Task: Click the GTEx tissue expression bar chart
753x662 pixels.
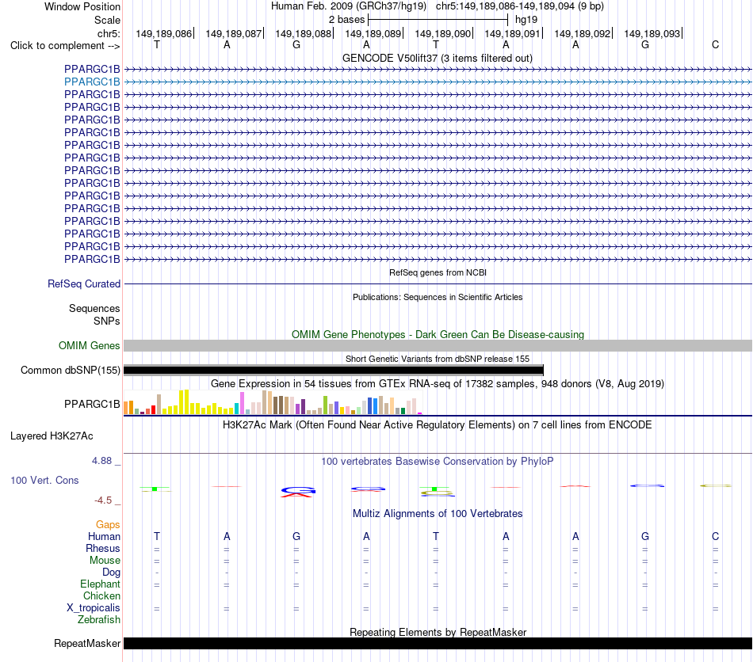Action: [273, 402]
